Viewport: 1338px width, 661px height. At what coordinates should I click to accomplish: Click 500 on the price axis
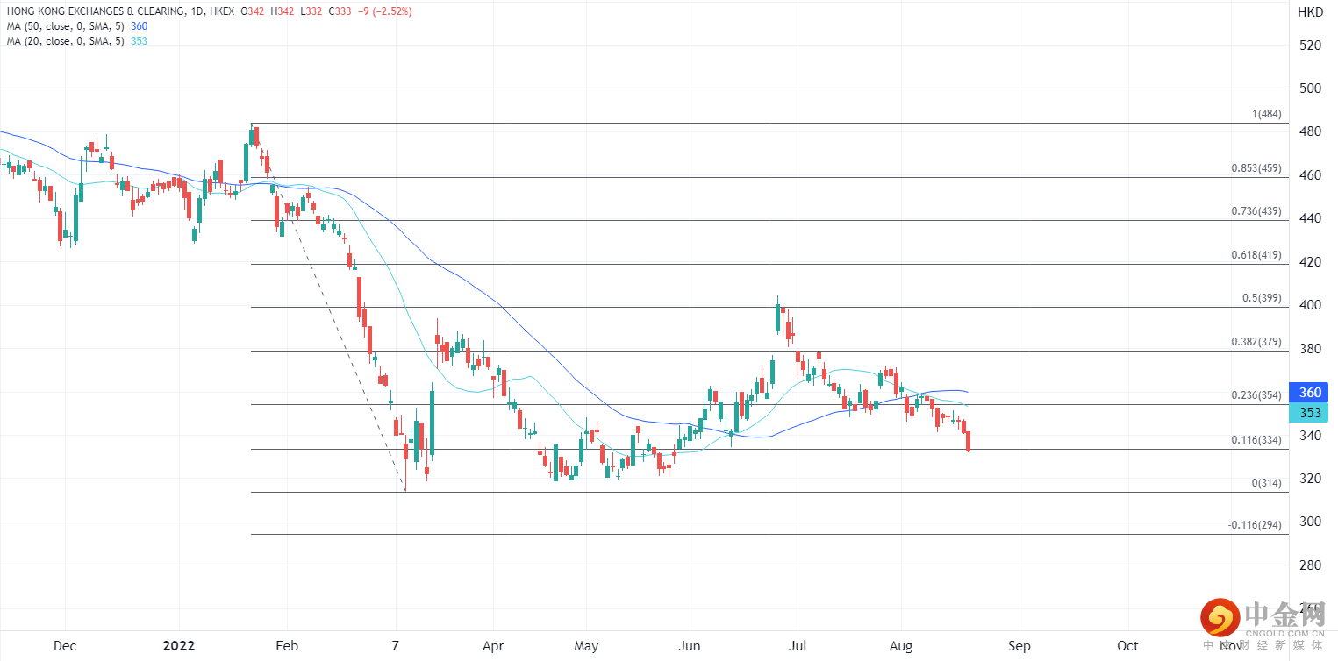tap(1310, 89)
